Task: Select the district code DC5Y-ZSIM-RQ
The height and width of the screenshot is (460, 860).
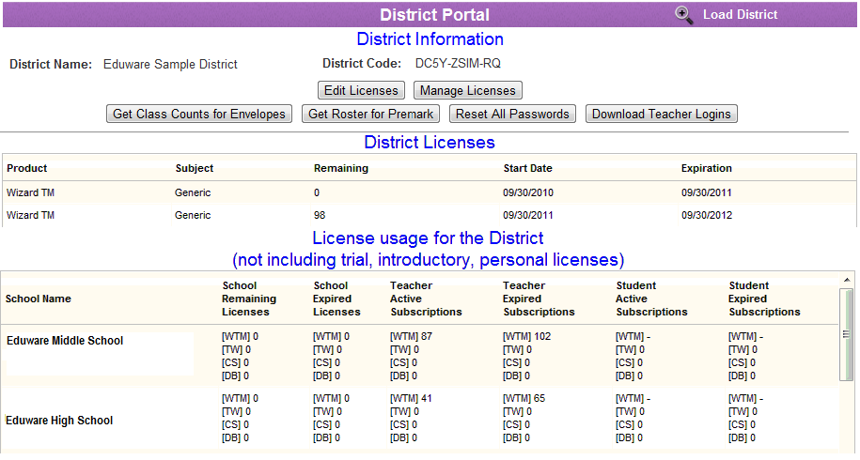Action: click(458, 64)
